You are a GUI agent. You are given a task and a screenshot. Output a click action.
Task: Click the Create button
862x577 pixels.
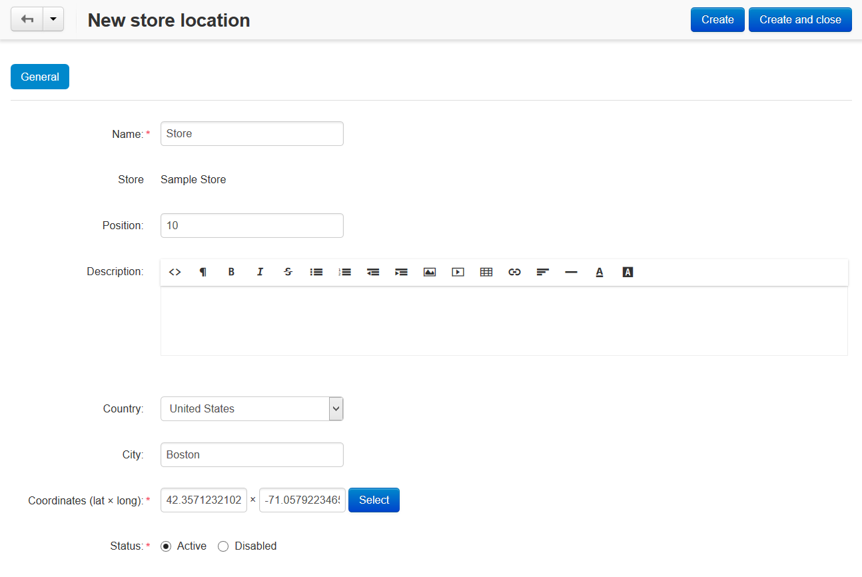pyautogui.click(x=717, y=19)
